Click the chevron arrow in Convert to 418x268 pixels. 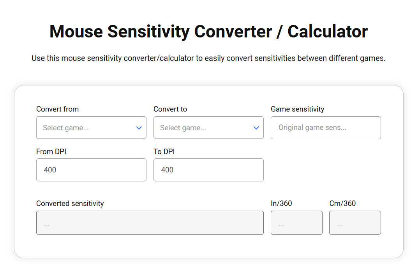pyautogui.click(x=256, y=128)
